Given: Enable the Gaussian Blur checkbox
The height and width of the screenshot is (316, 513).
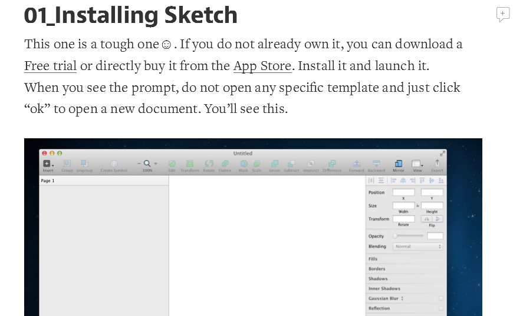Looking at the screenshot, I should coord(440,298).
